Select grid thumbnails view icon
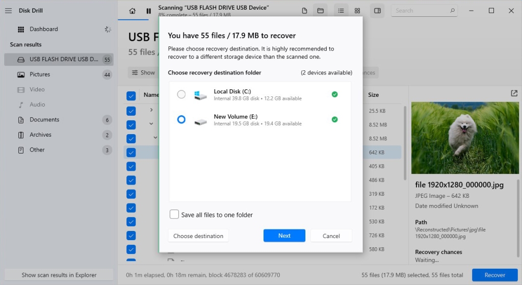The width and height of the screenshot is (522, 285). tap(357, 11)
